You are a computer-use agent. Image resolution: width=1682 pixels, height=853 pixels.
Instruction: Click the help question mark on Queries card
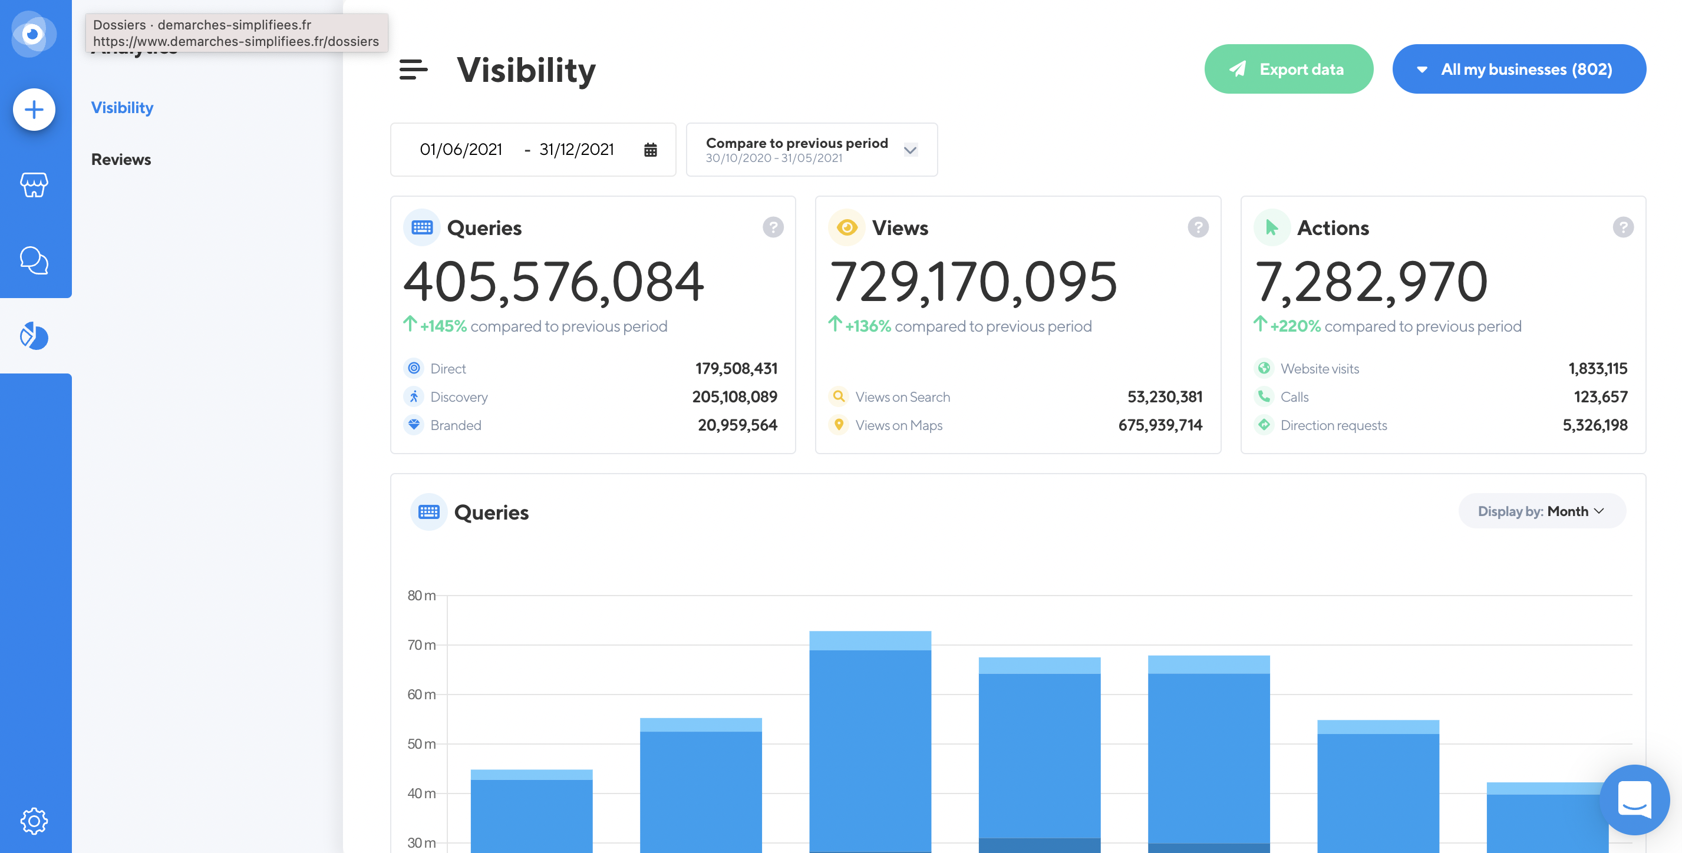773,227
